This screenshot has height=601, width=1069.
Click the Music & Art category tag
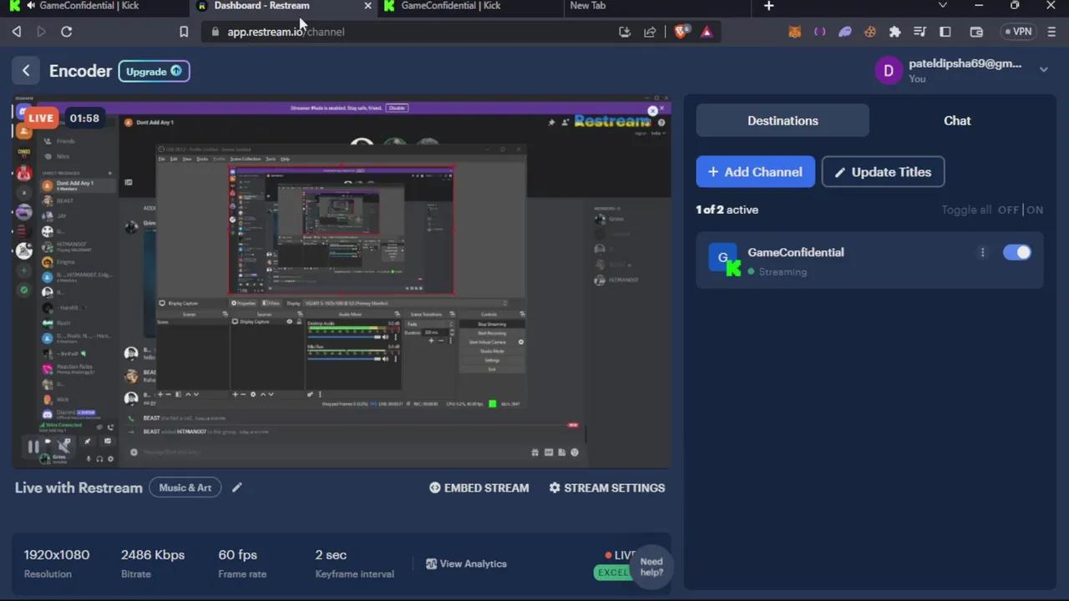pyautogui.click(x=185, y=487)
